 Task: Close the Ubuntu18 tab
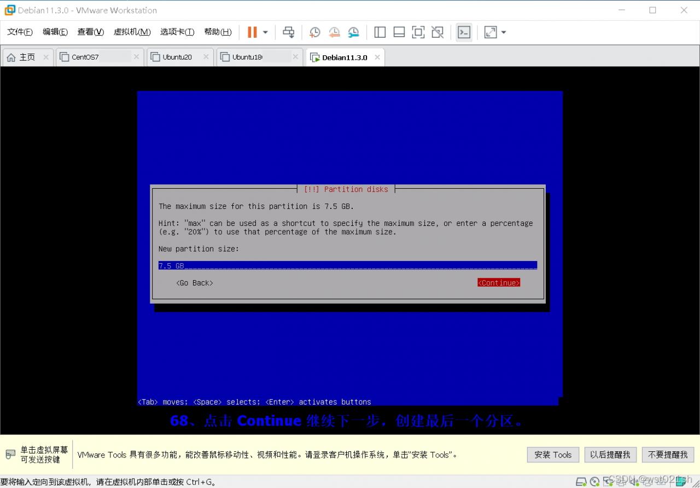[x=295, y=57]
